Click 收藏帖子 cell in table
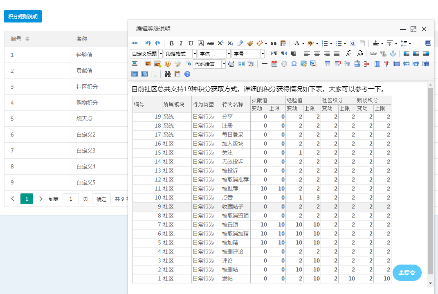The width and height of the screenshot is (438, 294). (236, 206)
